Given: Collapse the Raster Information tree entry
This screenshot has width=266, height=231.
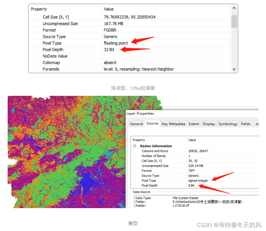Looking at the screenshot, I should [134, 146].
